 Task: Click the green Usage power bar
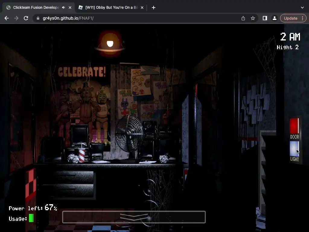[31, 218]
